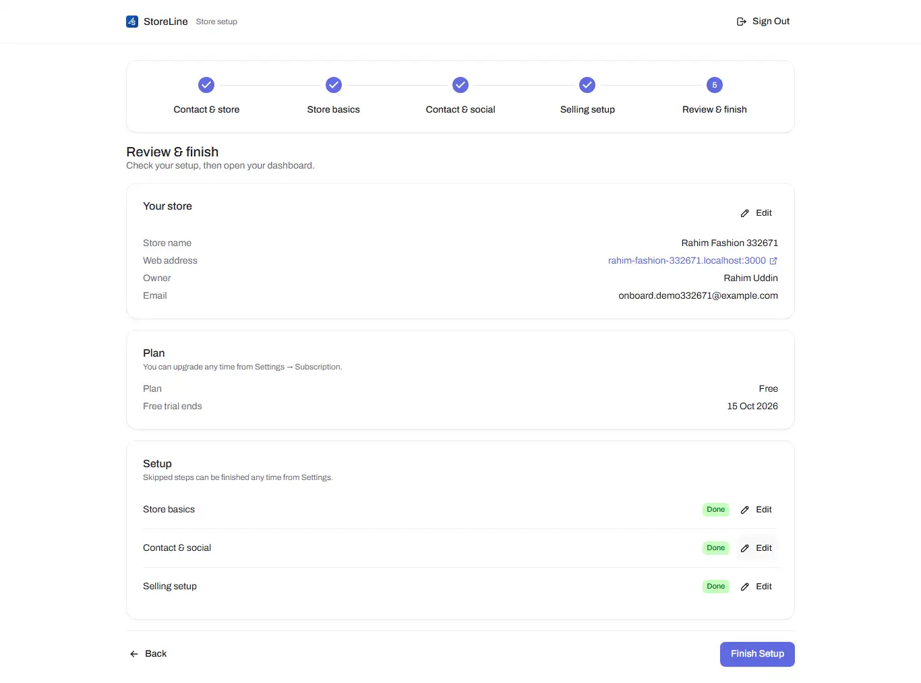Select the Selling setup step checkmark
The image size is (921, 683).
(x=587, y=85)
